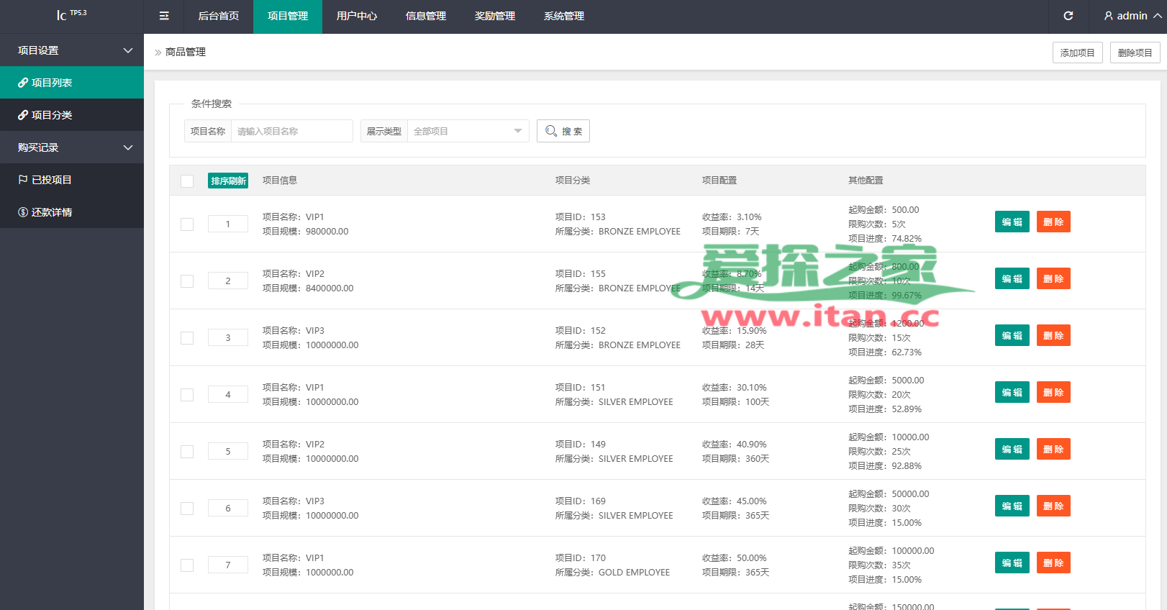
Task: Click the 项目分类 column header
Action: click(573, 181)
